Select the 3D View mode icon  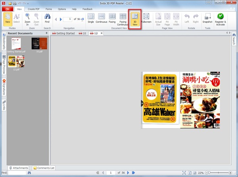[x=134, y=19]
